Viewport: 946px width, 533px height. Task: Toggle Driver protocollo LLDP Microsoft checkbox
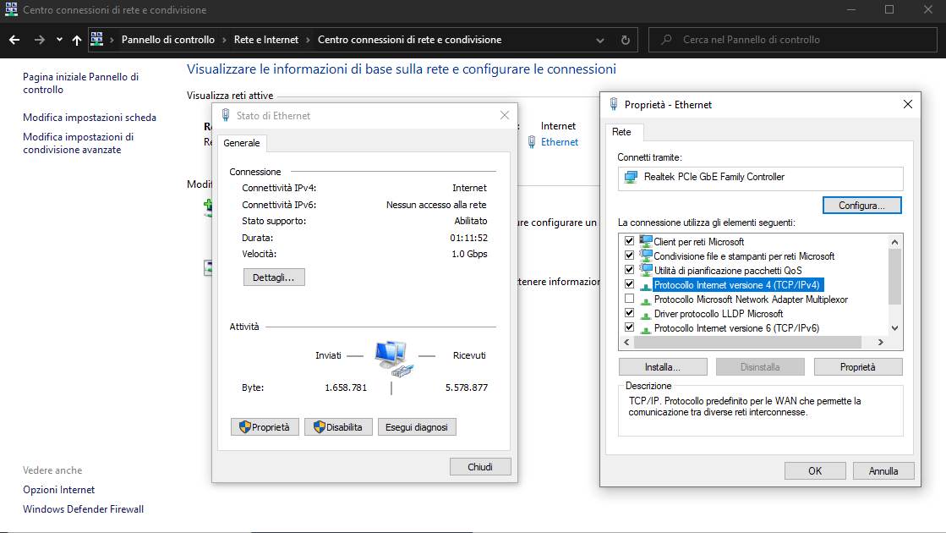[x=629, y=313]
